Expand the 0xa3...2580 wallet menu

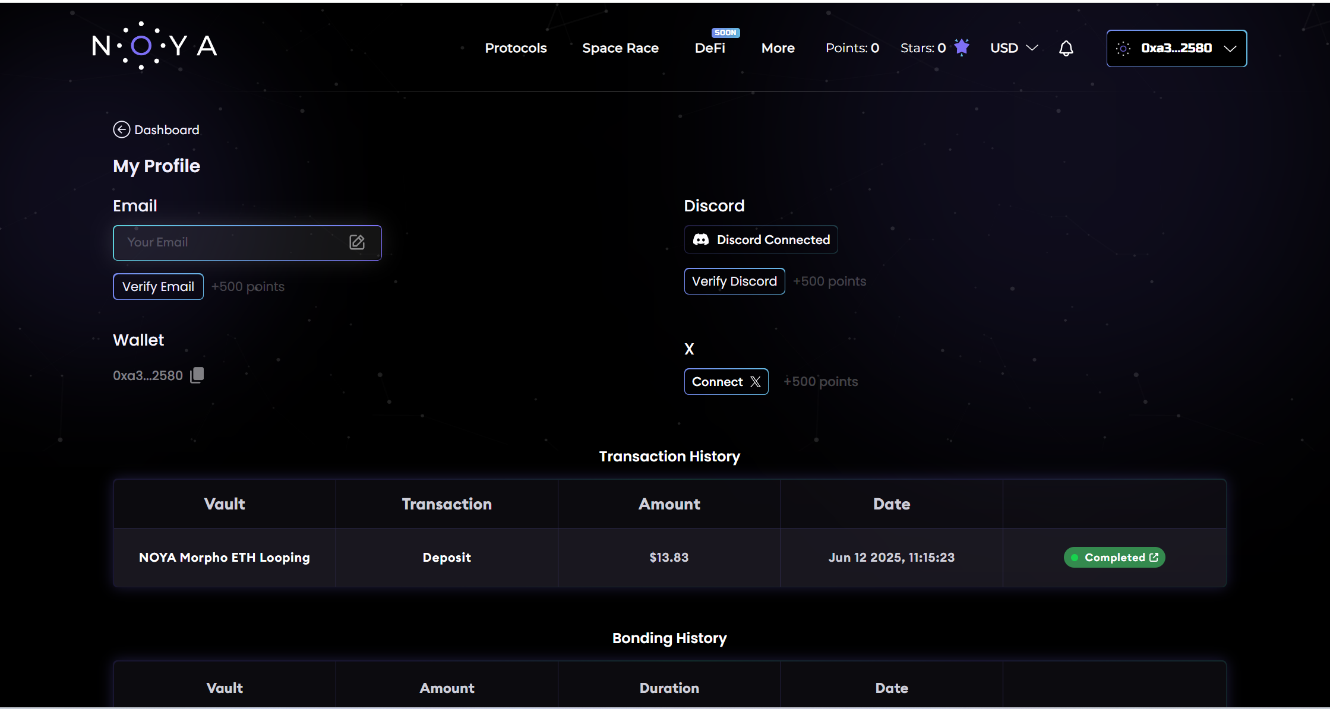tap(1176, 48)
